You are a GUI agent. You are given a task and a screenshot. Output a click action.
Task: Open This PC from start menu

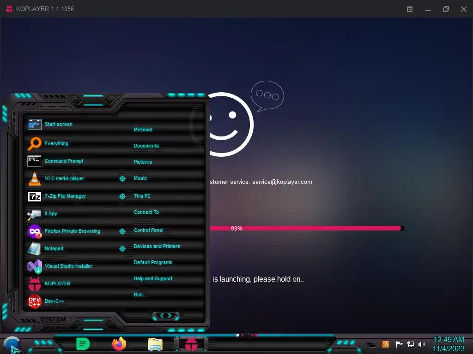142,196
